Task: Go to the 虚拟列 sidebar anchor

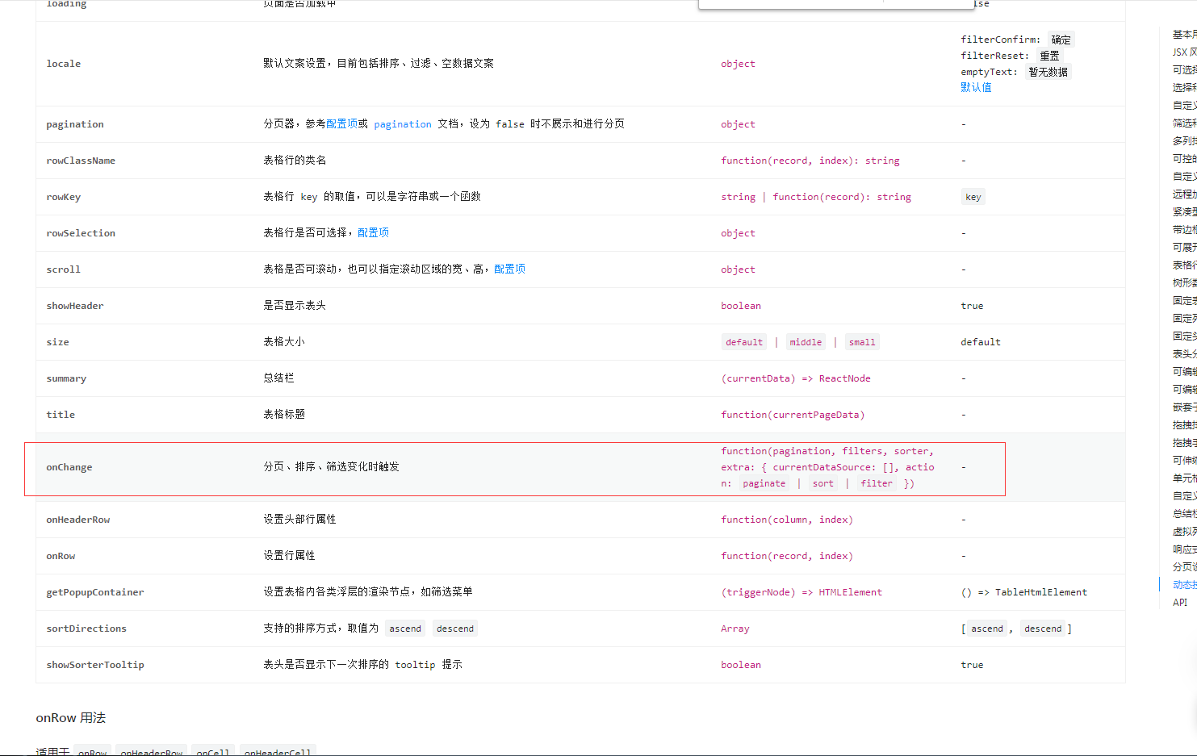Action: 1184,531
